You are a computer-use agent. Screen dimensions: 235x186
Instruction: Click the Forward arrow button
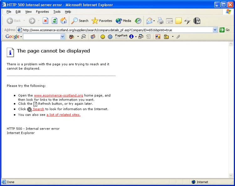click(32, 21)
